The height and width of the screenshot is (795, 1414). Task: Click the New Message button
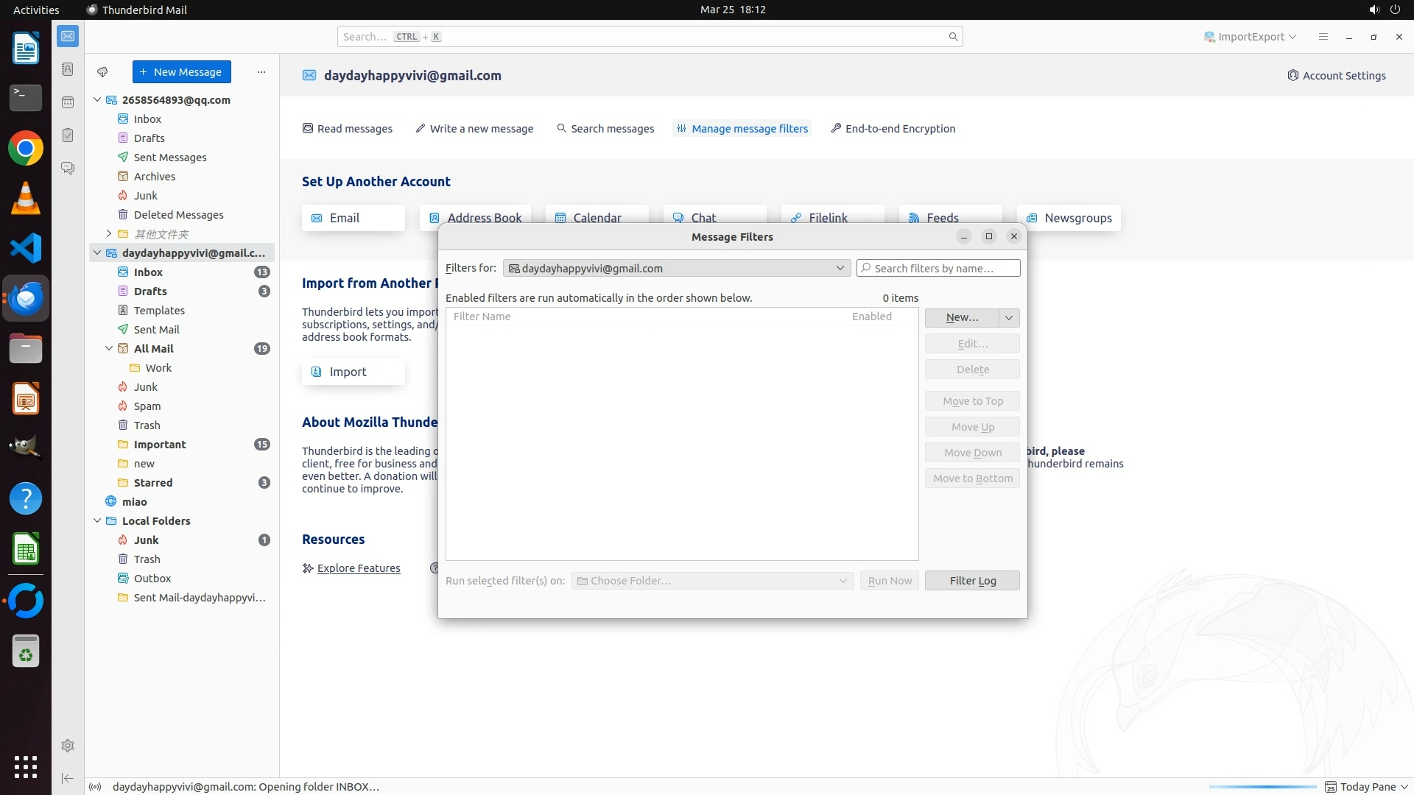click(181, 72)
